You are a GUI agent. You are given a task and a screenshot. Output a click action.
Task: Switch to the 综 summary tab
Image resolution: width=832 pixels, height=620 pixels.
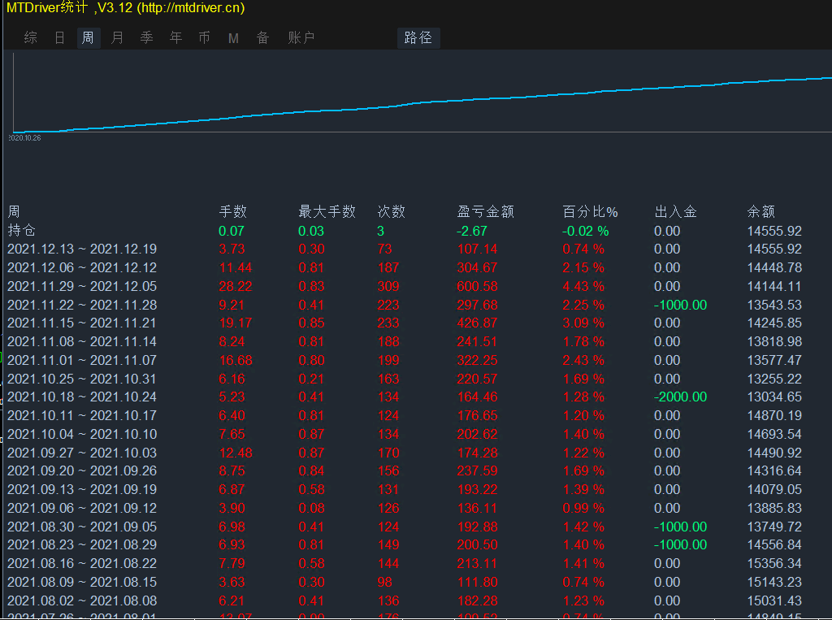click(x=31, y=37)
